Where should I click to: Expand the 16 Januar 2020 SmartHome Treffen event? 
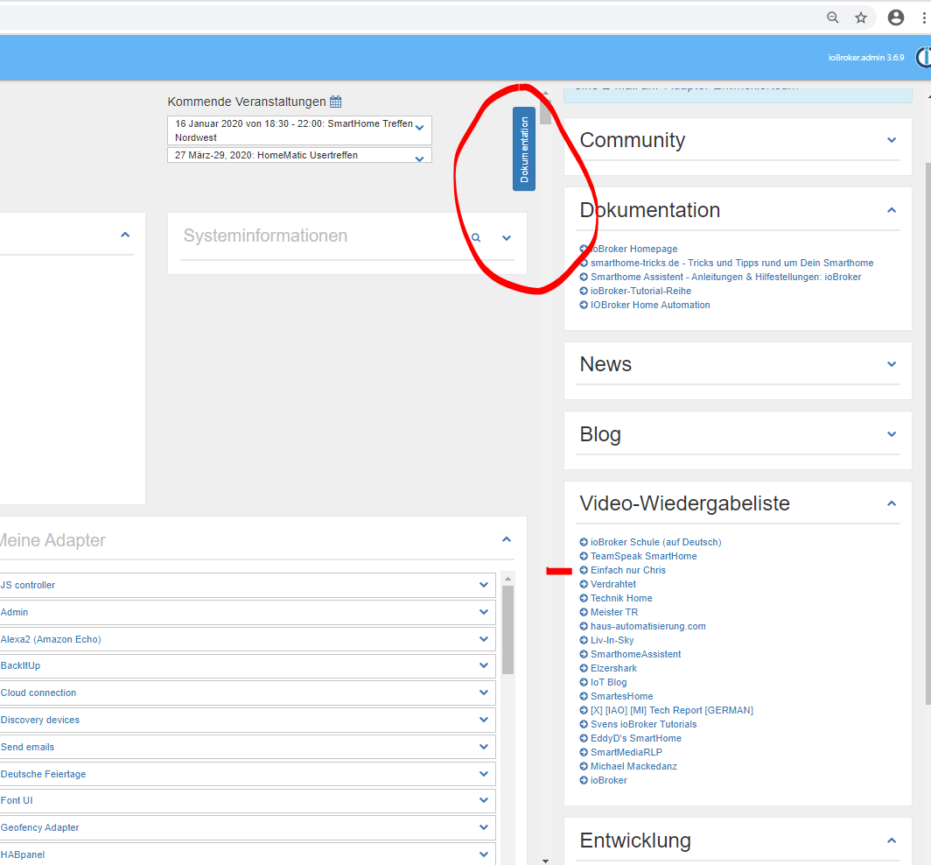(420, 128)
